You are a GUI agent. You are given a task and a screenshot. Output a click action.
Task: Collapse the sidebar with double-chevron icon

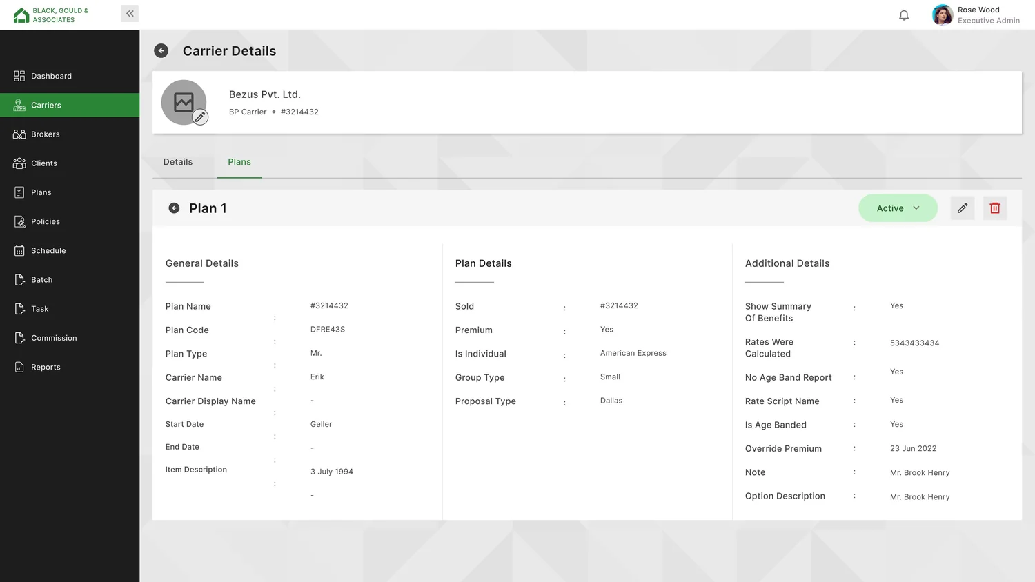[130, 13]
